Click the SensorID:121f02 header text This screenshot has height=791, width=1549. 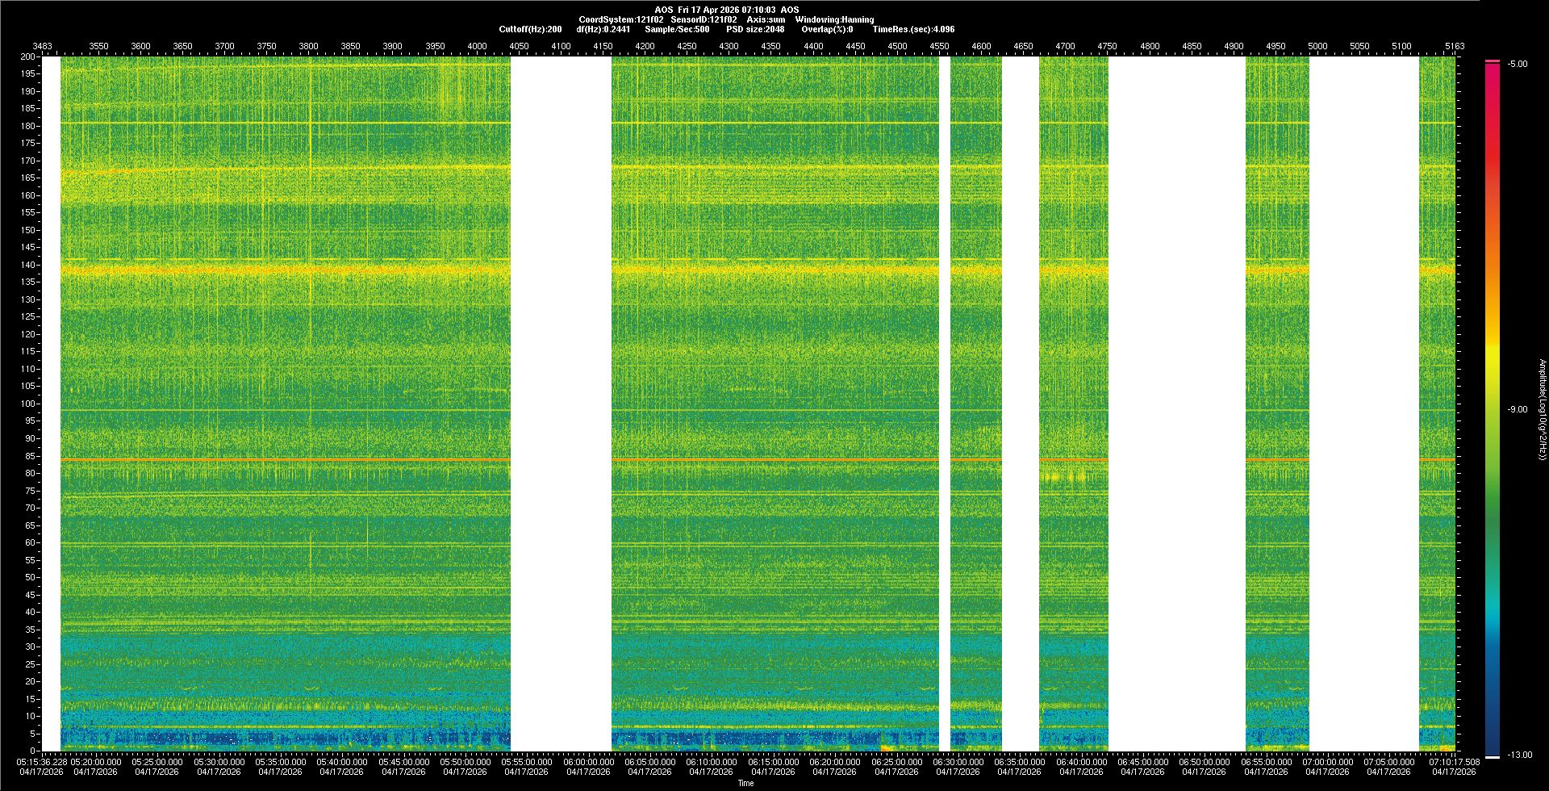tap(704, 19)
